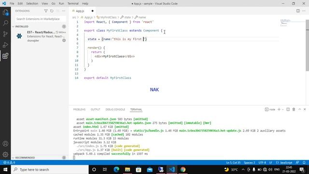The height and width of the screenshot is (174, 309).
Task: Select the ES7 React/Redux extension entry
Action: click(40, 36)
